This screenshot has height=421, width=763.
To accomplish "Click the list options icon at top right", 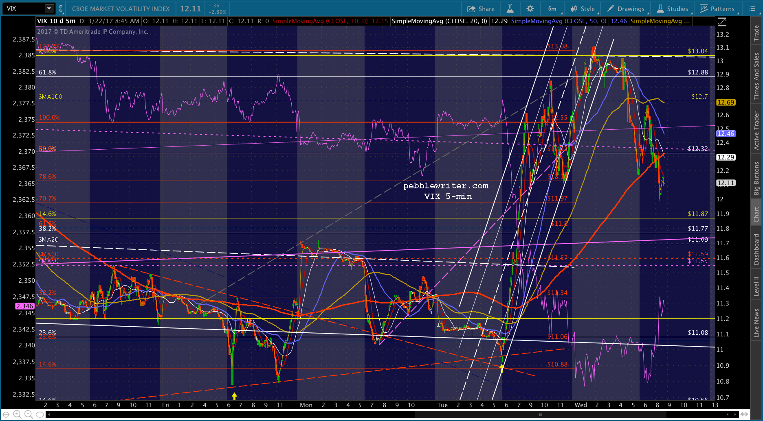I will coord(752,9).
